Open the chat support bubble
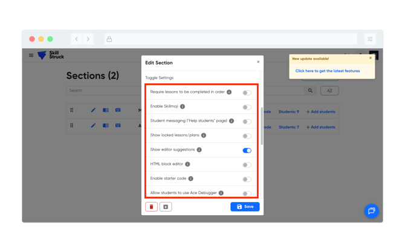This screenshot has width=405, height=252. click(371, 210)
